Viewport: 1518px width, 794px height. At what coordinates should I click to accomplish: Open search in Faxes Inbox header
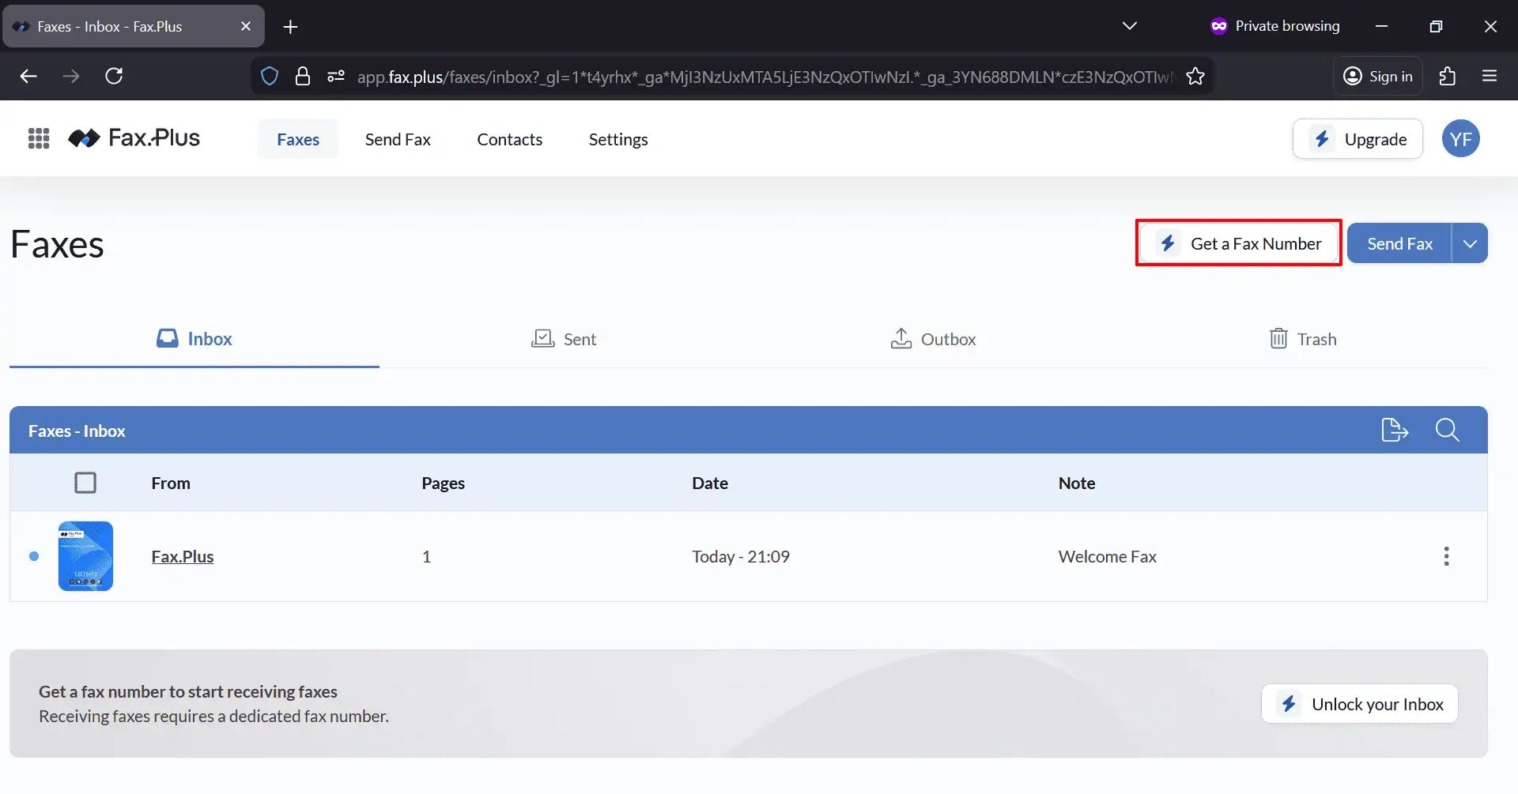point(1447,431)
